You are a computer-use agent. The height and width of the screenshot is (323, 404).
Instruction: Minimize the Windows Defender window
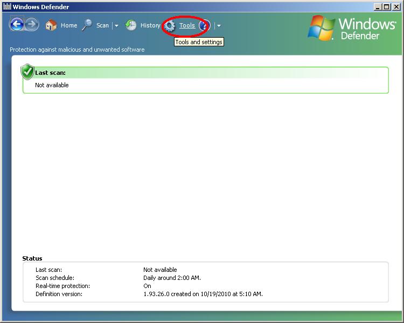pyautogui.click(x=378, y=7)
